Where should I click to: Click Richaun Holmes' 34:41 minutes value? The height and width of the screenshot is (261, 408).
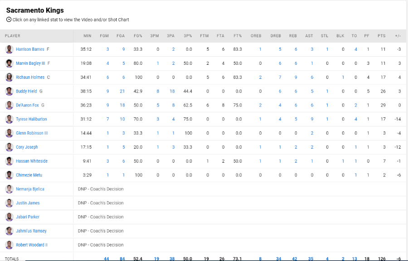coord(86,77)
